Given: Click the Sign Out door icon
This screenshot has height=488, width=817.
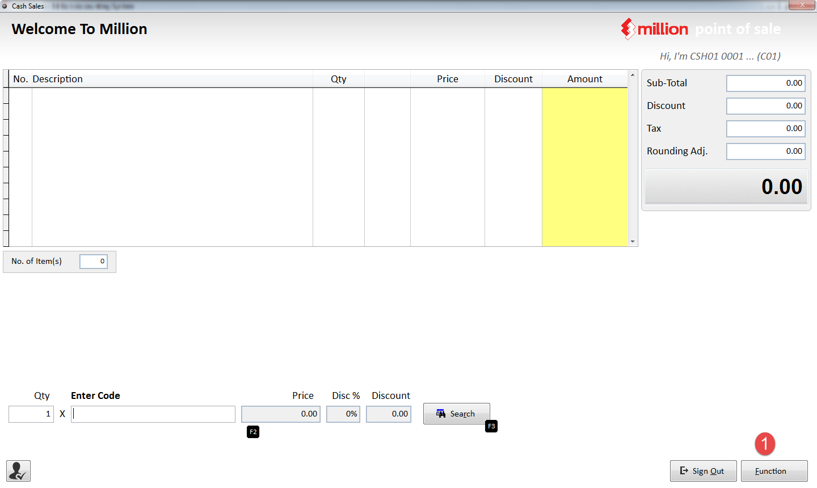Looking at the screenshot, I should (x=684, y=470).
